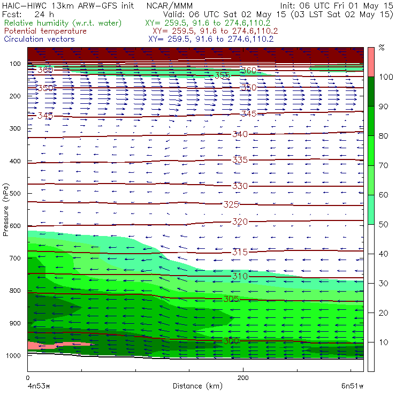Screen dimensions: 396x396
Task: Click the 'HAIC-HIWC 13km ARW-GFS init' title
Action: point(68,5)
